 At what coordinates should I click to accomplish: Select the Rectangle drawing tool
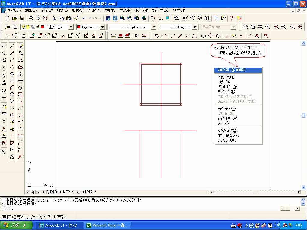tap(12, 81)
